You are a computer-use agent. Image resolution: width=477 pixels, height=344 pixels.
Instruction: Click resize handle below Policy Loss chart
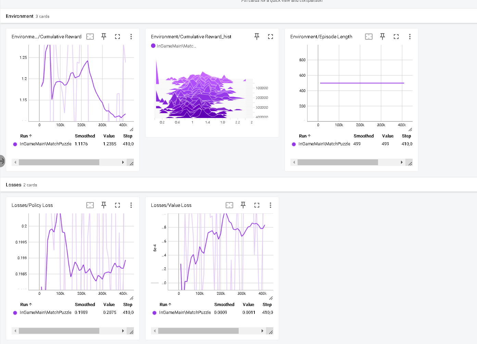pyautogui.click(x=131, y=298)
